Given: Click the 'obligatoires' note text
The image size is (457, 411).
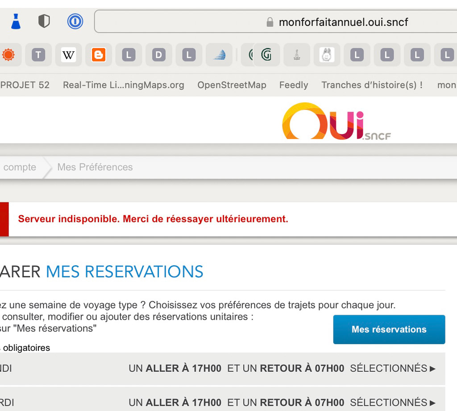Looking at the screenshot, I should (x=26, y=348).
